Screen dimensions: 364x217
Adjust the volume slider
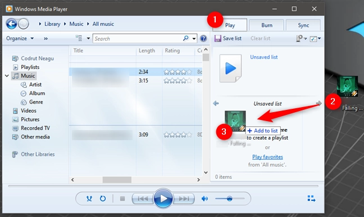coord(230,198)
